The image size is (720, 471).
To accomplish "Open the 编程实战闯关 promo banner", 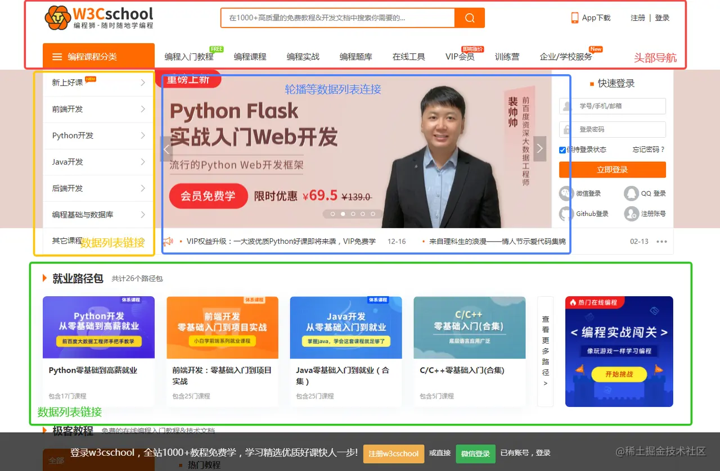I will [619, 351].
